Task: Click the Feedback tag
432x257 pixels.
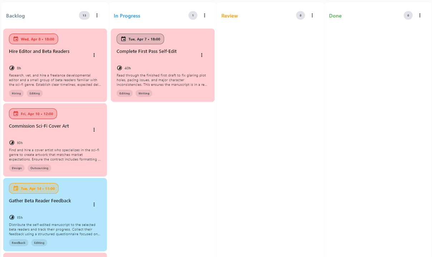Action: tap(19, 243)
